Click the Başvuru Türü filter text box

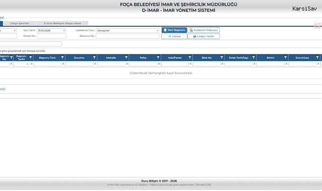47,64
